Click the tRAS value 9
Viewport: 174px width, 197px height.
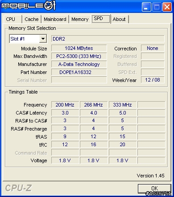pos(65,136)
